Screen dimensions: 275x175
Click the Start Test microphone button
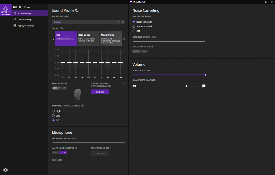click(x=100, y=154)
